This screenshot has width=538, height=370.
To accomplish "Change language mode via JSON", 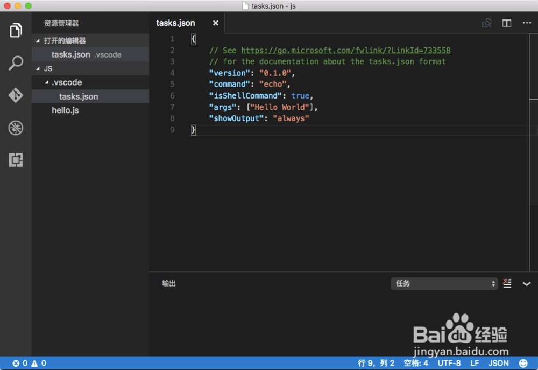I will [x=499, y=363].
